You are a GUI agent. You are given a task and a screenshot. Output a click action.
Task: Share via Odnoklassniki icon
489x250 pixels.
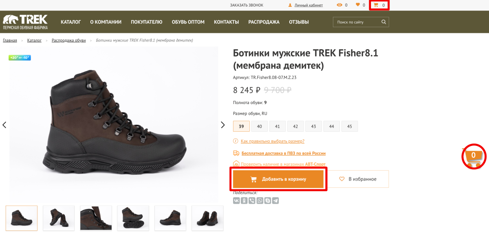tap(244, 200)
